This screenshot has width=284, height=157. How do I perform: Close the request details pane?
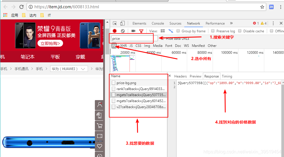(x=170, y=76)
